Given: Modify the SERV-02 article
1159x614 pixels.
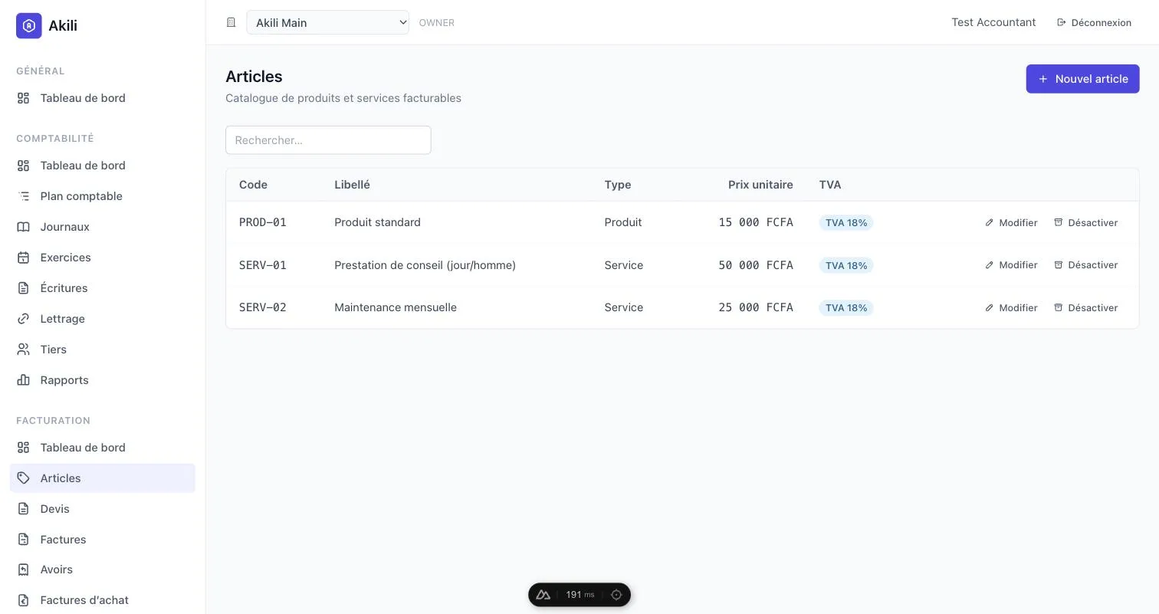Looking at the screenshot, I should click(1011, 307).
